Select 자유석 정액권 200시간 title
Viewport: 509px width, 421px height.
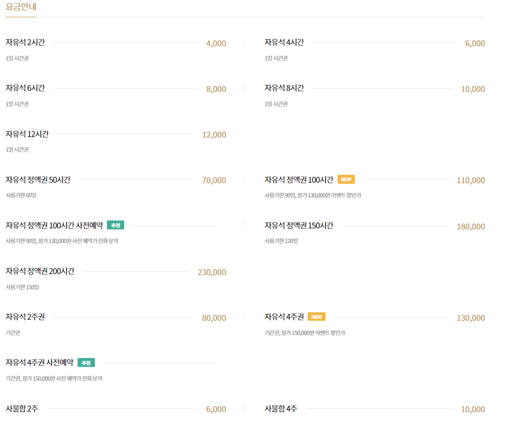tap(40, 271)
